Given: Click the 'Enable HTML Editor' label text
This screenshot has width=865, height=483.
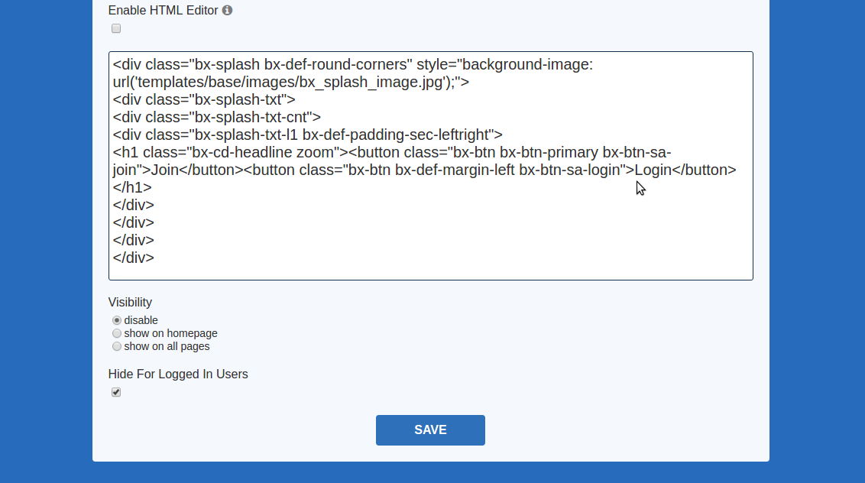Looking at the screenshot, I should 163,11.
